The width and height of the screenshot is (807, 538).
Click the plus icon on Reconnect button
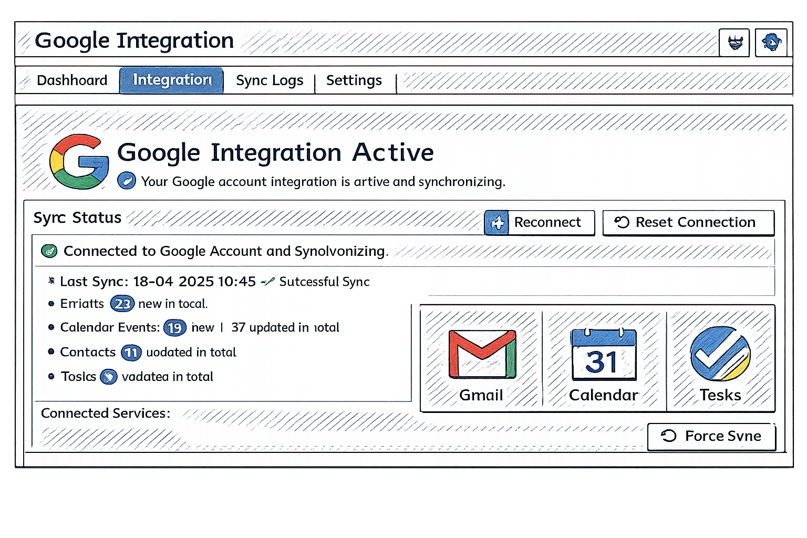496,223
